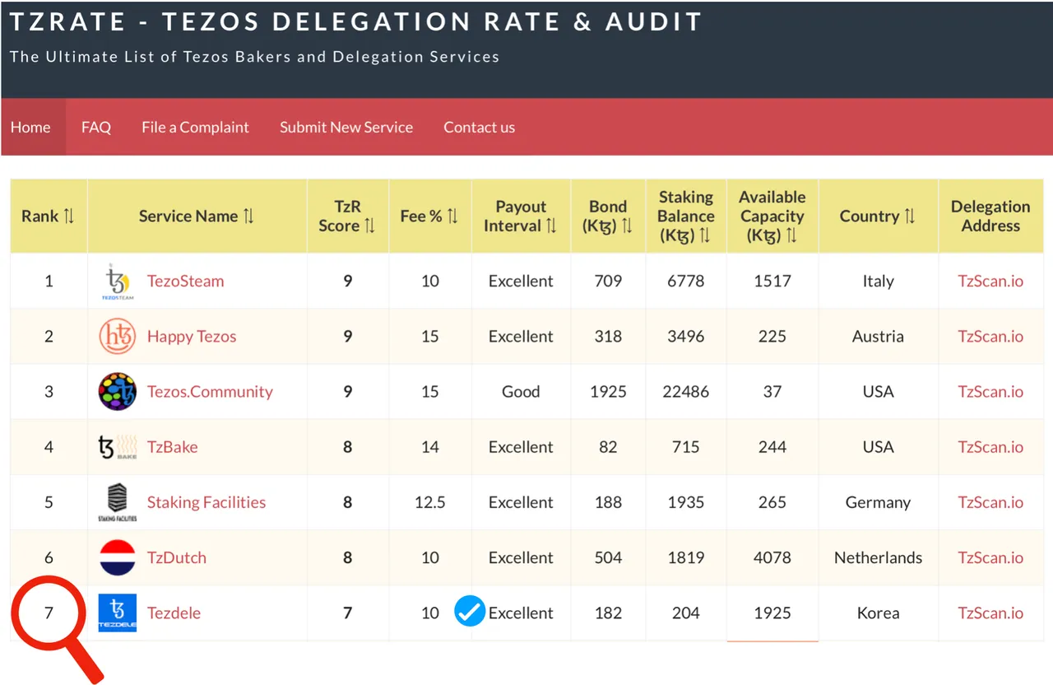
Task: Open the TezoSteam service link
Action: tap(185, 281)
